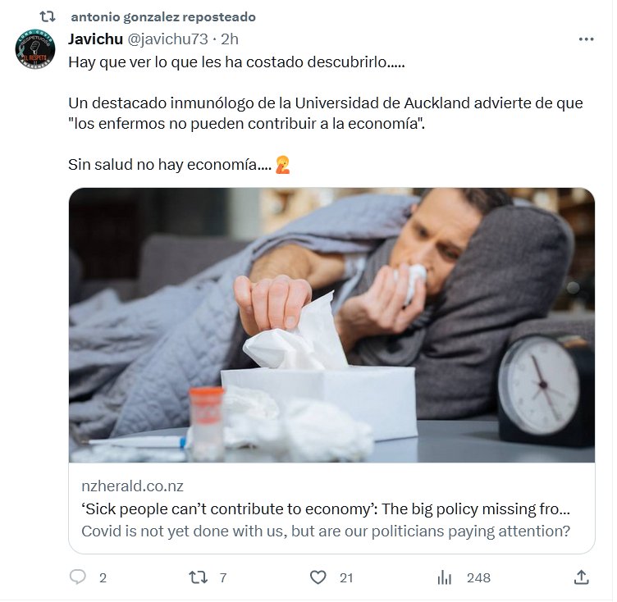The width and height of the screenshot is (617, 602).
Task: Open Javichu's profile avatar picture
Action: point(35,49)
